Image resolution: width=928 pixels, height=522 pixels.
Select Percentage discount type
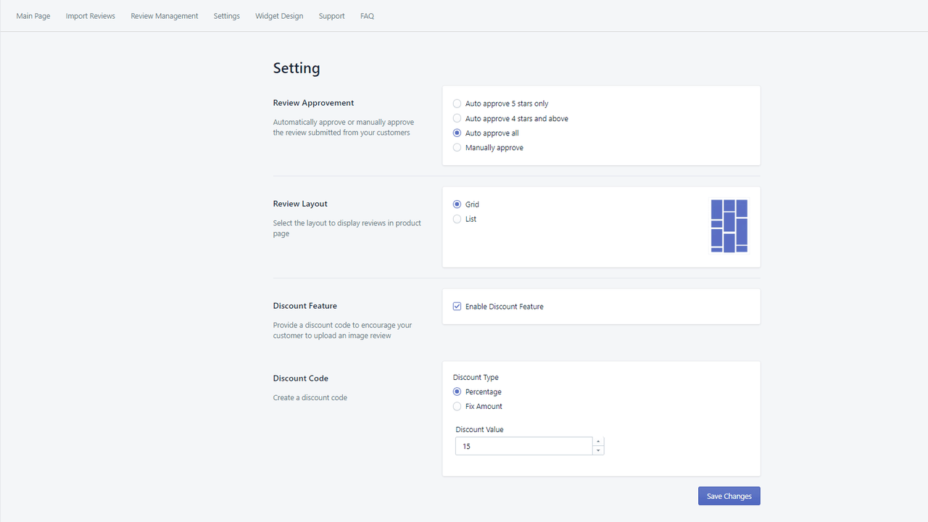click(x=457, y=391)
